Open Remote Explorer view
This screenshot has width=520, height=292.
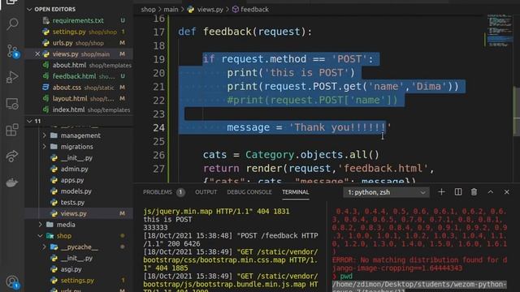tap(12, 104)
